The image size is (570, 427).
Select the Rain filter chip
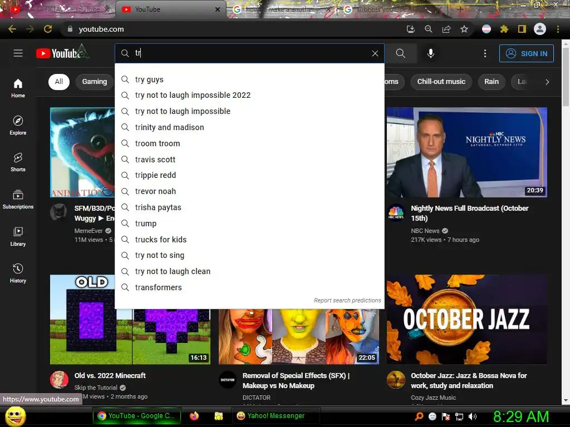(492, 82)
